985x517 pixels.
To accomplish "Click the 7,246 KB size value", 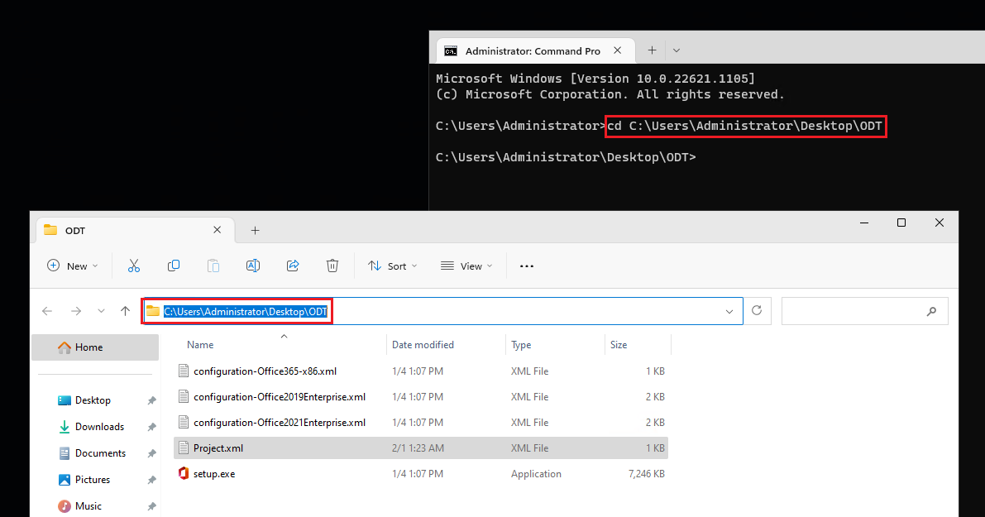I will [647, 474].
